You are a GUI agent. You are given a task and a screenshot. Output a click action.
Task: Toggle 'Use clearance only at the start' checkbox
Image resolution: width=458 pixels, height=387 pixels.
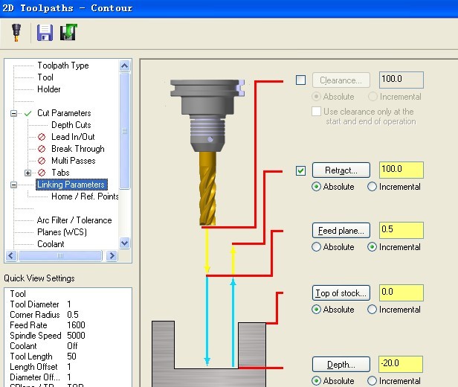tap(316, 112)
